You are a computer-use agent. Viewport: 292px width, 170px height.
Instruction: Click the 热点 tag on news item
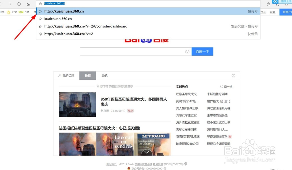click(130, 111)
